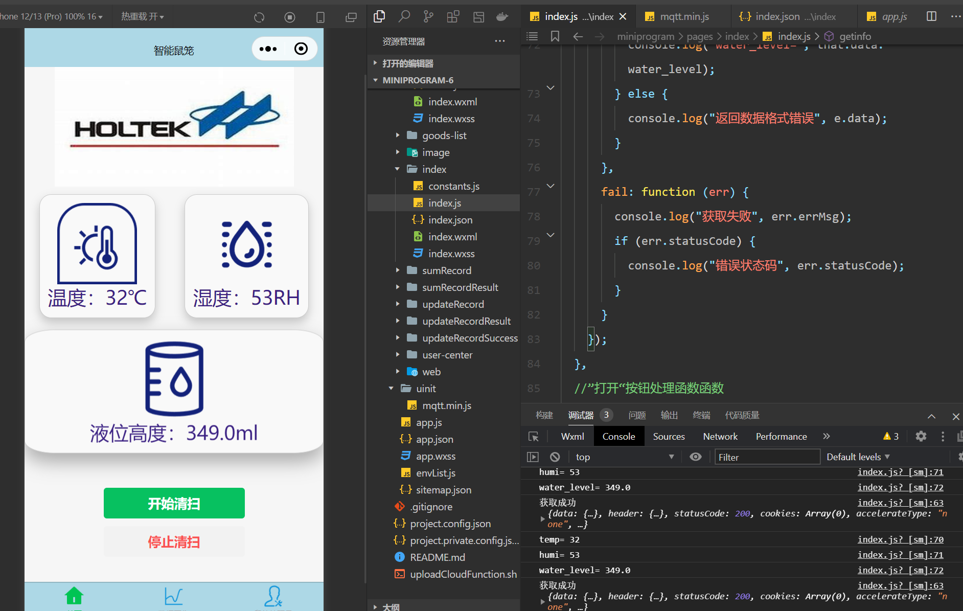
Task: Open editor more actions ellipsis
Action: [955, 16]
